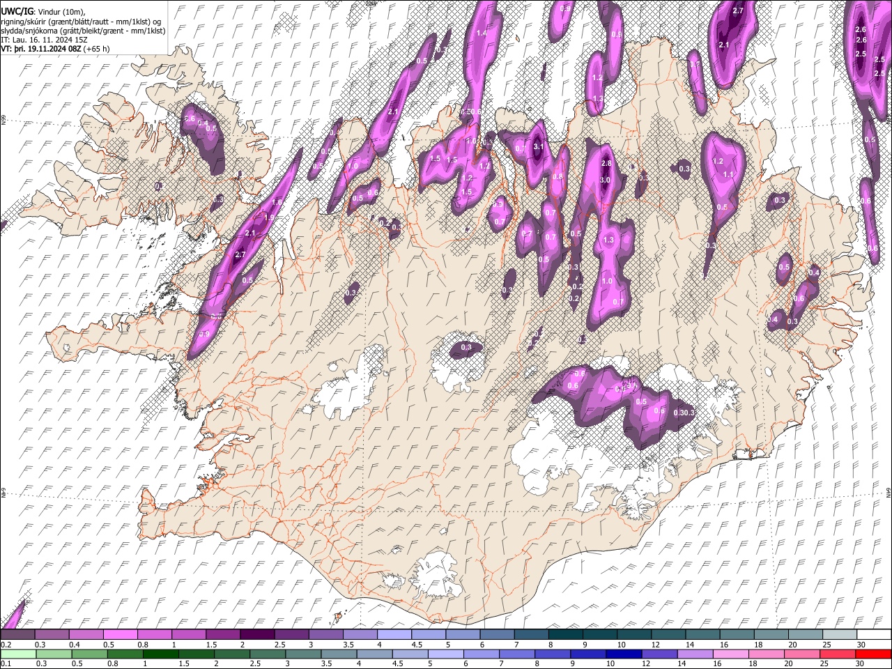
Task: Click the 3.1 precipitation value on the map
Action: coord(538,147)
